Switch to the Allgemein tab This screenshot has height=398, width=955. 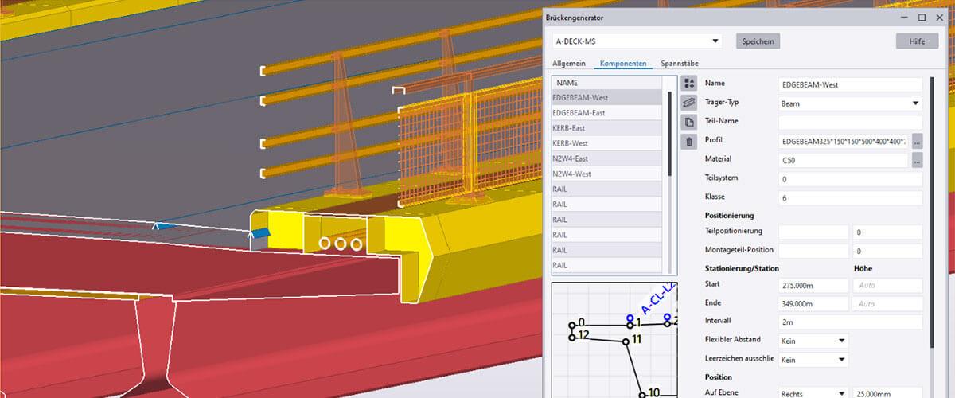[x=569, y=64]
